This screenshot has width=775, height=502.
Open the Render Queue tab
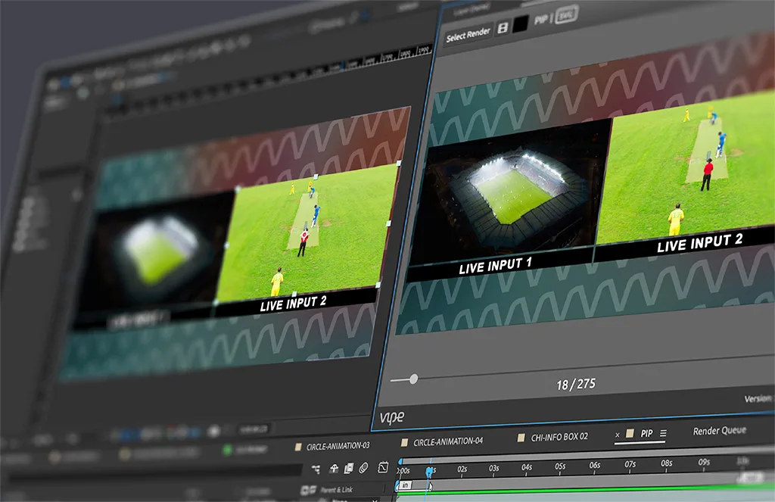tap(719, 431)
